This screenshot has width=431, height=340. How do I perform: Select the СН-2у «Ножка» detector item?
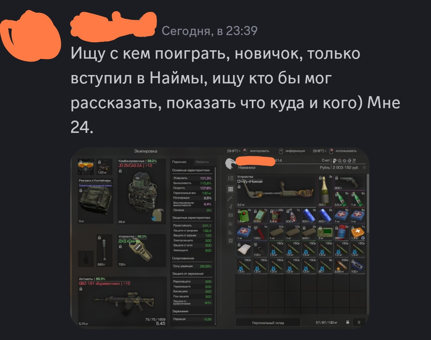point(276,190)
